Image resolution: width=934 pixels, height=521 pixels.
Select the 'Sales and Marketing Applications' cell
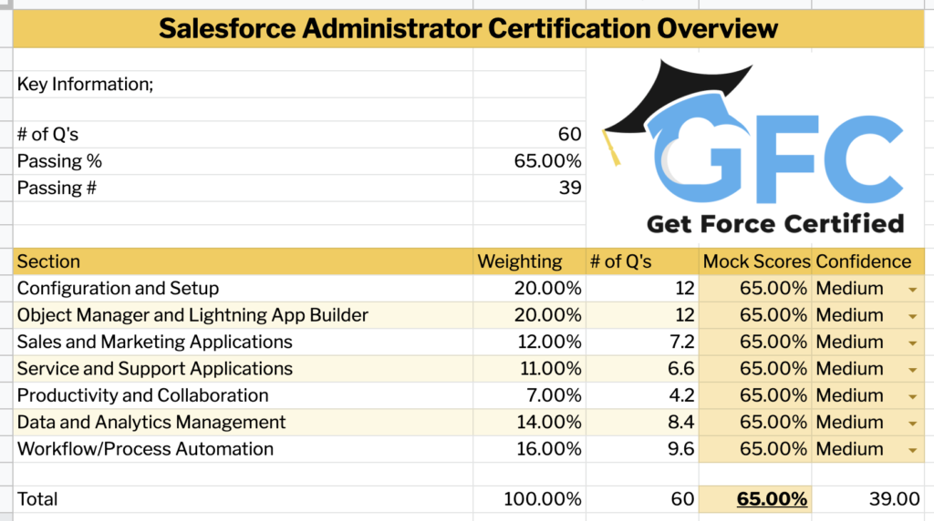(x=243, y=342)
